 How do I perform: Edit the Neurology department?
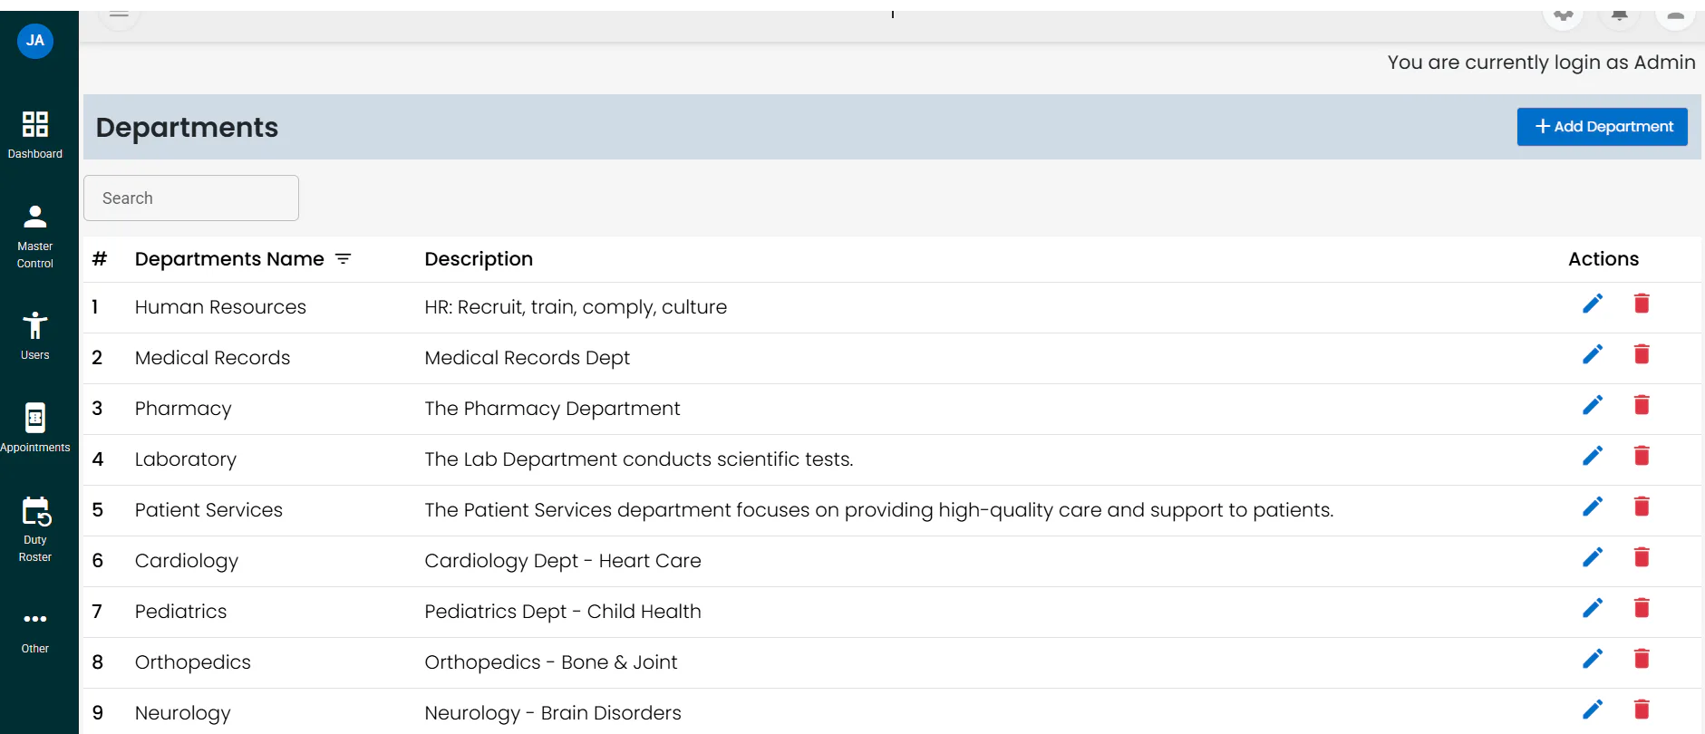(1593, 710)
